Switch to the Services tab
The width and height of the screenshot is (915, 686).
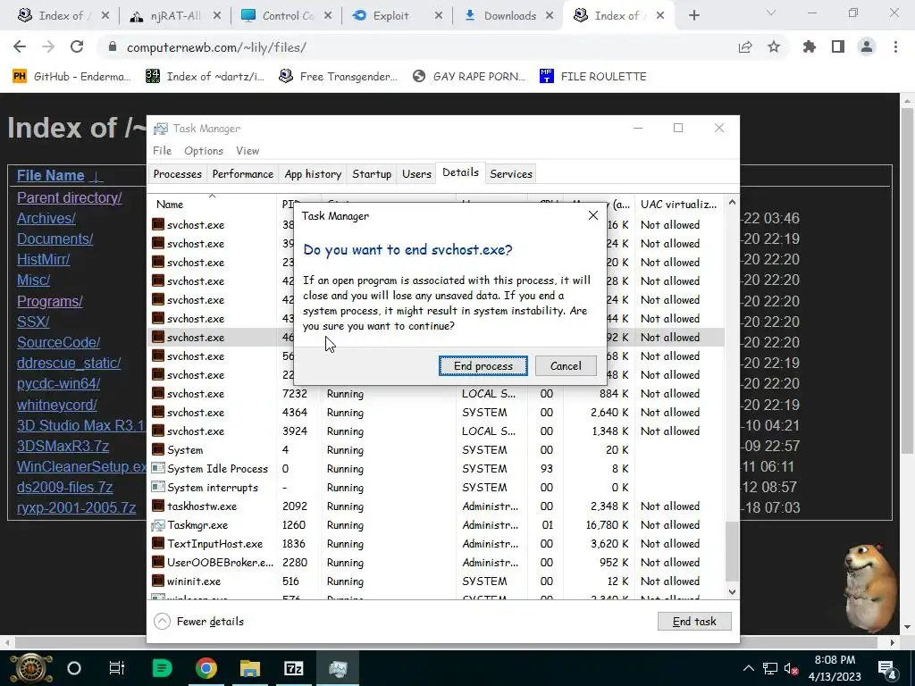point(511,174)
